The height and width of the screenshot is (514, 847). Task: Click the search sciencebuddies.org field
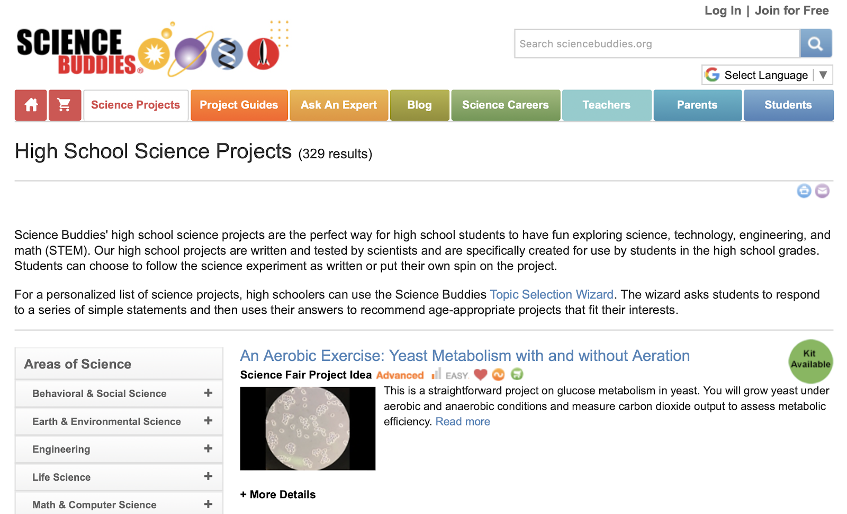(657, 43)
